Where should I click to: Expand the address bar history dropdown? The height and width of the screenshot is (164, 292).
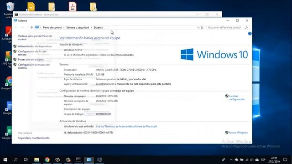pos(198,27)
